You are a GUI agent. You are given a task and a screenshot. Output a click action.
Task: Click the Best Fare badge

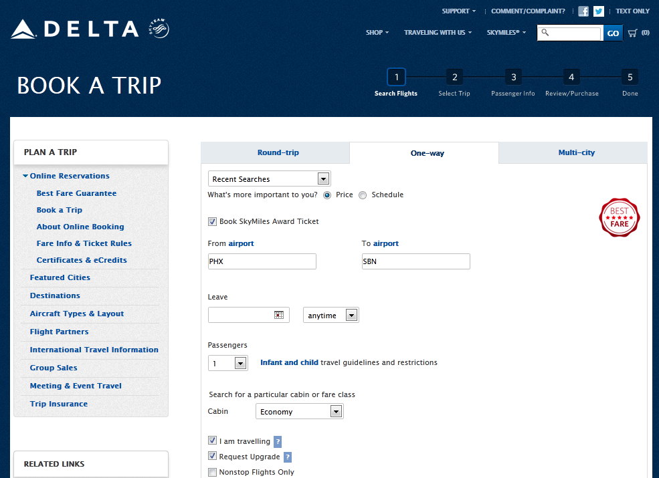point(620,217)
